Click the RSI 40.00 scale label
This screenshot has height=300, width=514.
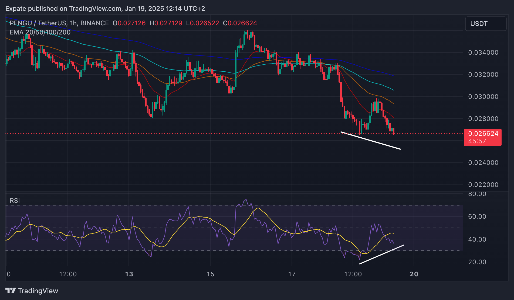coord(477,239)
